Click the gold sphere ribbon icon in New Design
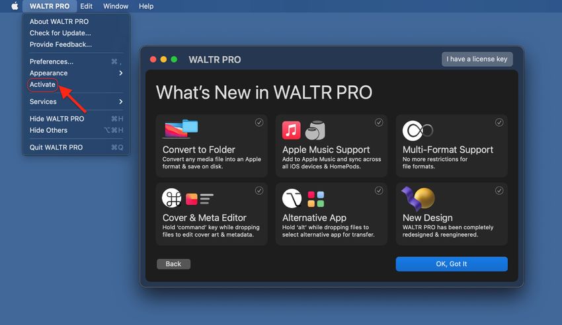 click(x=418, y=198)
